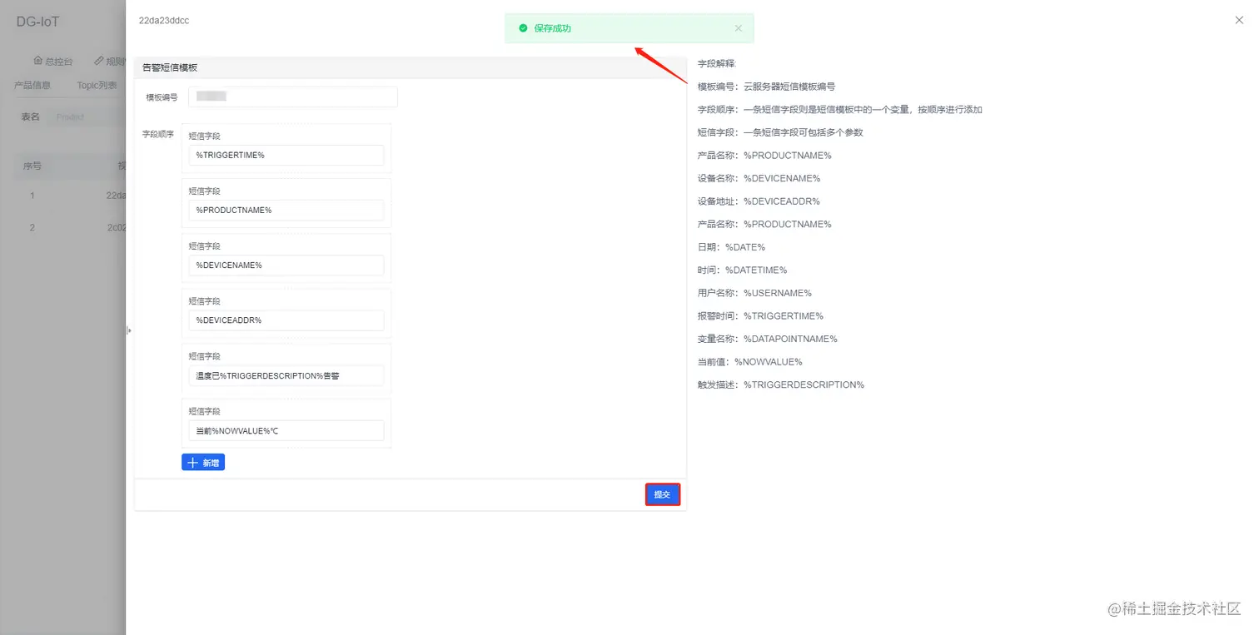Click the 当前值：%NOWVALUE% explanation line

pyautogui.click(x=750, y=362)
